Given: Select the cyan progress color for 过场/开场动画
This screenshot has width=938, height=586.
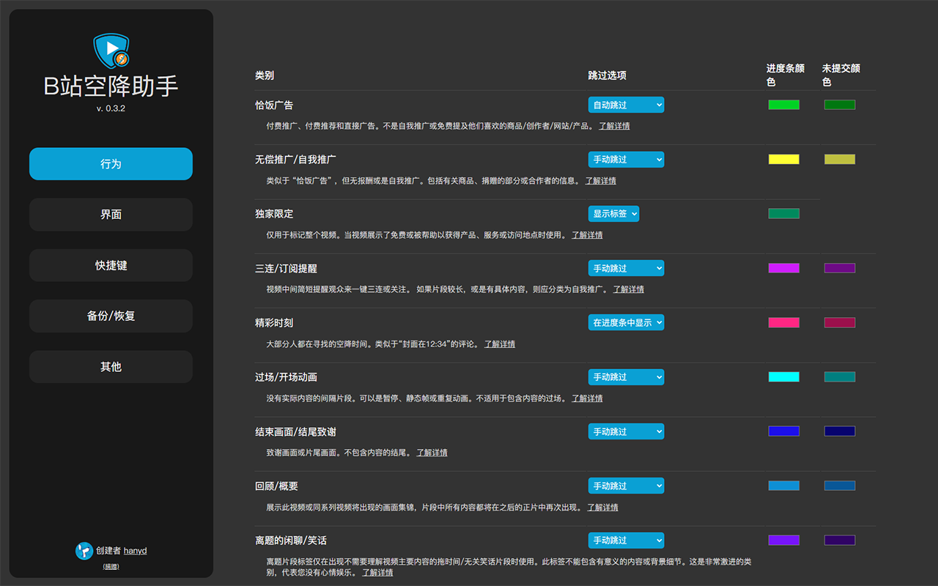Looking at the screenshot, I should pos(783,377).
